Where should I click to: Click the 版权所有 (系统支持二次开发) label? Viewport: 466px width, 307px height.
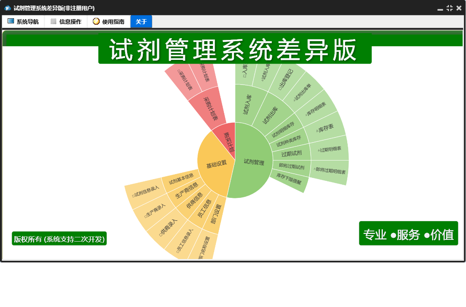pyautogui.click(x=59, y=239)
